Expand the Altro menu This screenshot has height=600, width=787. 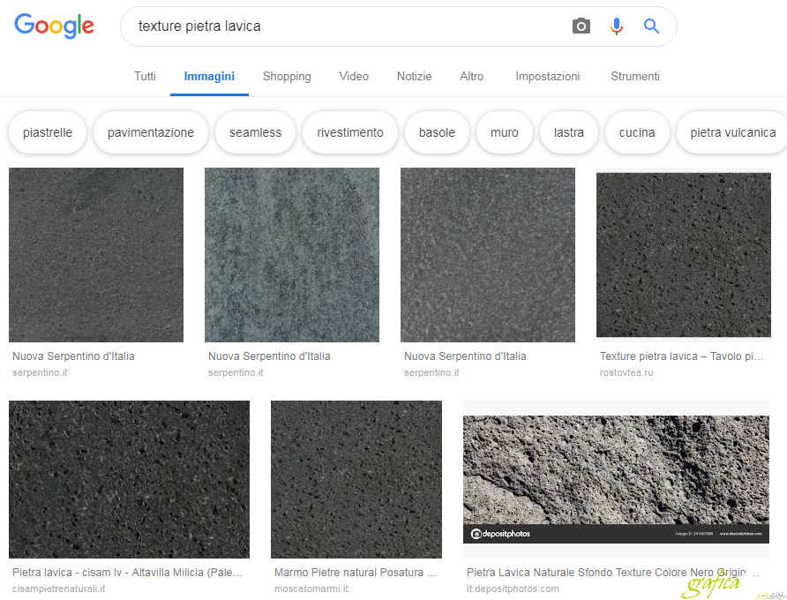click(472, 77)
